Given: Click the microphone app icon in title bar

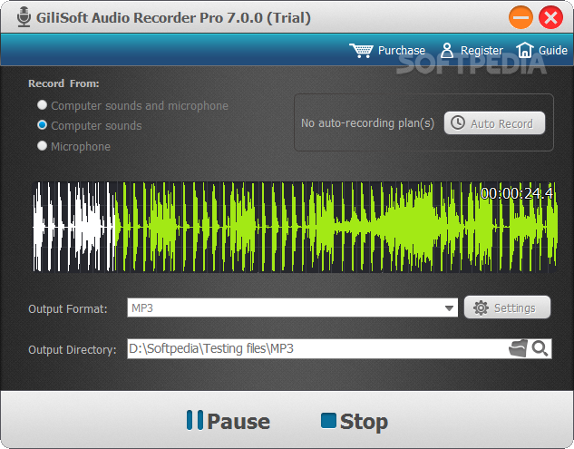Looking at the screenshot, I should (24, 17).
